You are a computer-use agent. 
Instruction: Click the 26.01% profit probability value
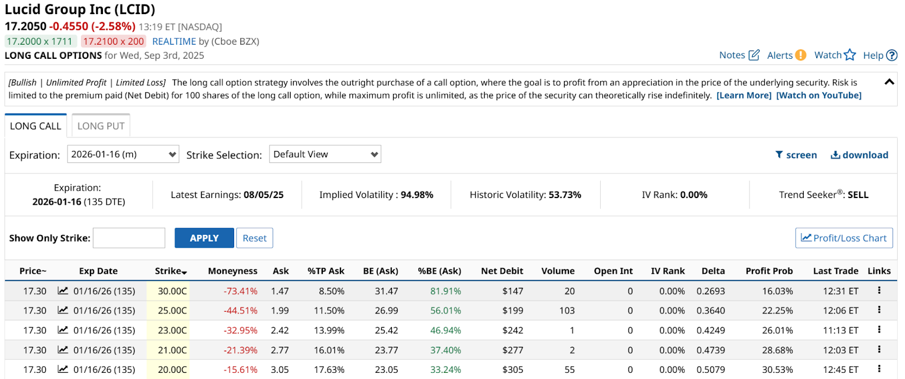pyautogui.click(x=777, y=330)
